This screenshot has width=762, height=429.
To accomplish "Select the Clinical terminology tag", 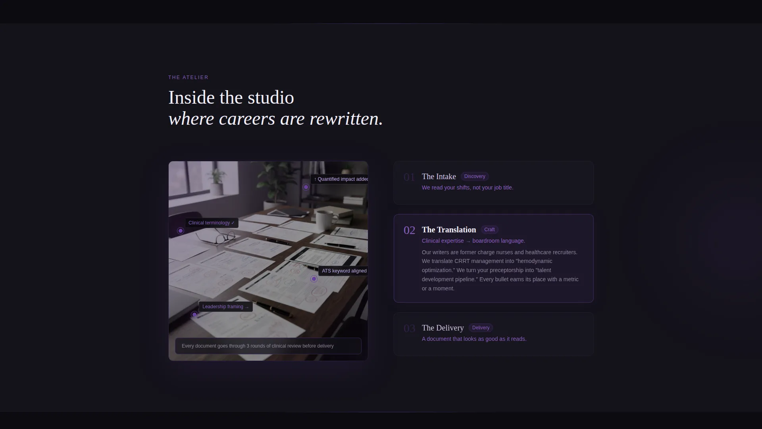I will coord(212,223).
